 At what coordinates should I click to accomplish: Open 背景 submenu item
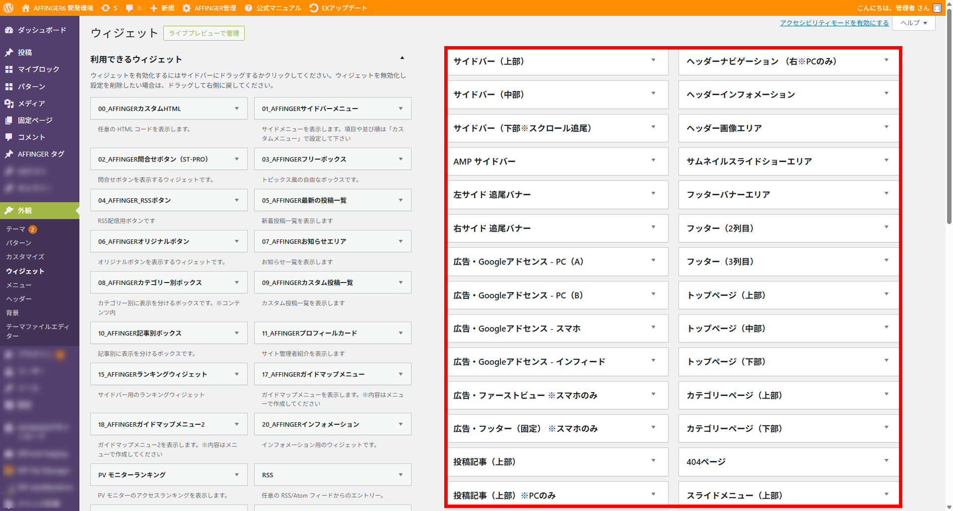12,313
